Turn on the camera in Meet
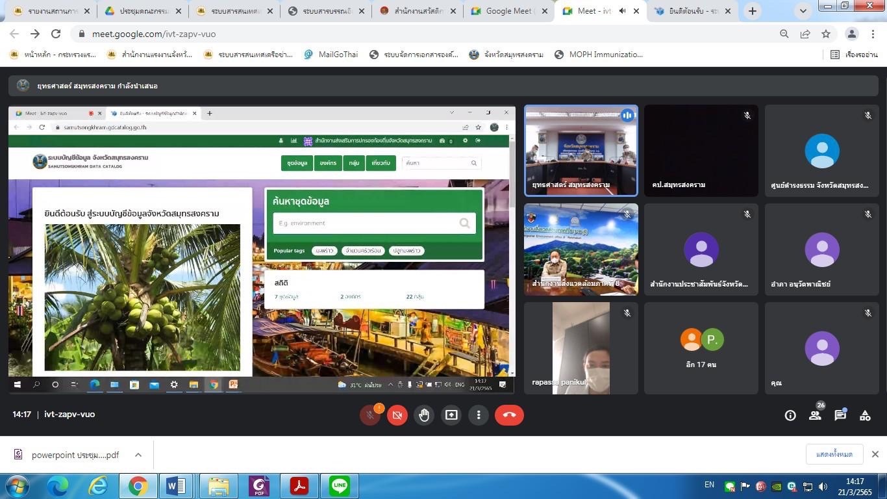The height and width of the screenshot is (499, 887). tap(397, 415)
